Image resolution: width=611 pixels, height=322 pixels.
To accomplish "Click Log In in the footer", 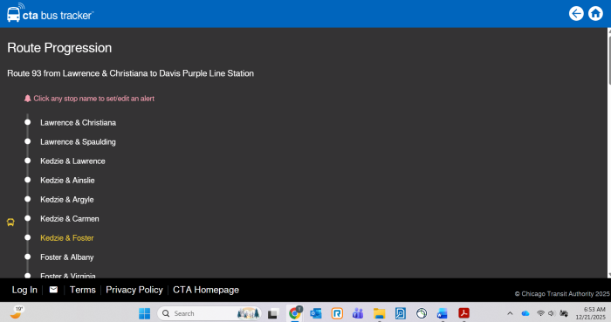I will click(24, 290).
